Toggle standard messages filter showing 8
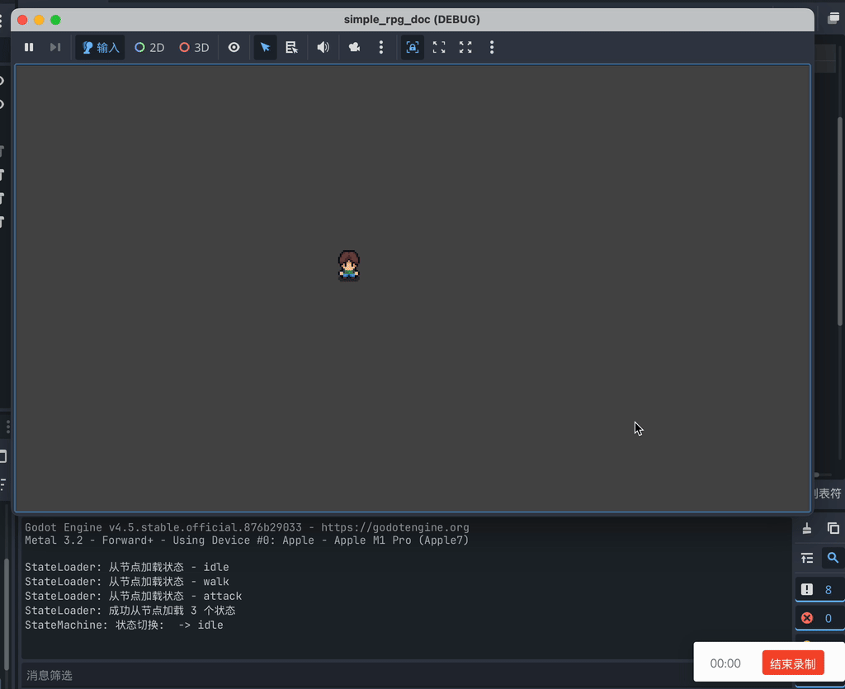 (819, 589)
